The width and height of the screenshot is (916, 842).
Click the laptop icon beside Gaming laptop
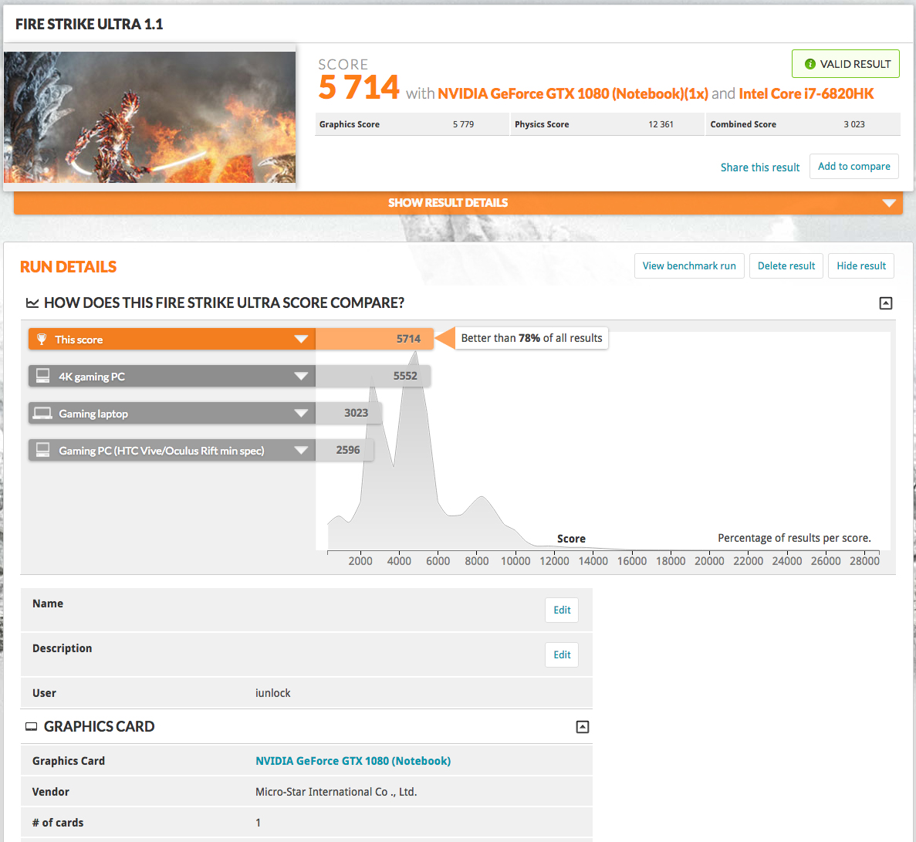[x=42, y=413]
